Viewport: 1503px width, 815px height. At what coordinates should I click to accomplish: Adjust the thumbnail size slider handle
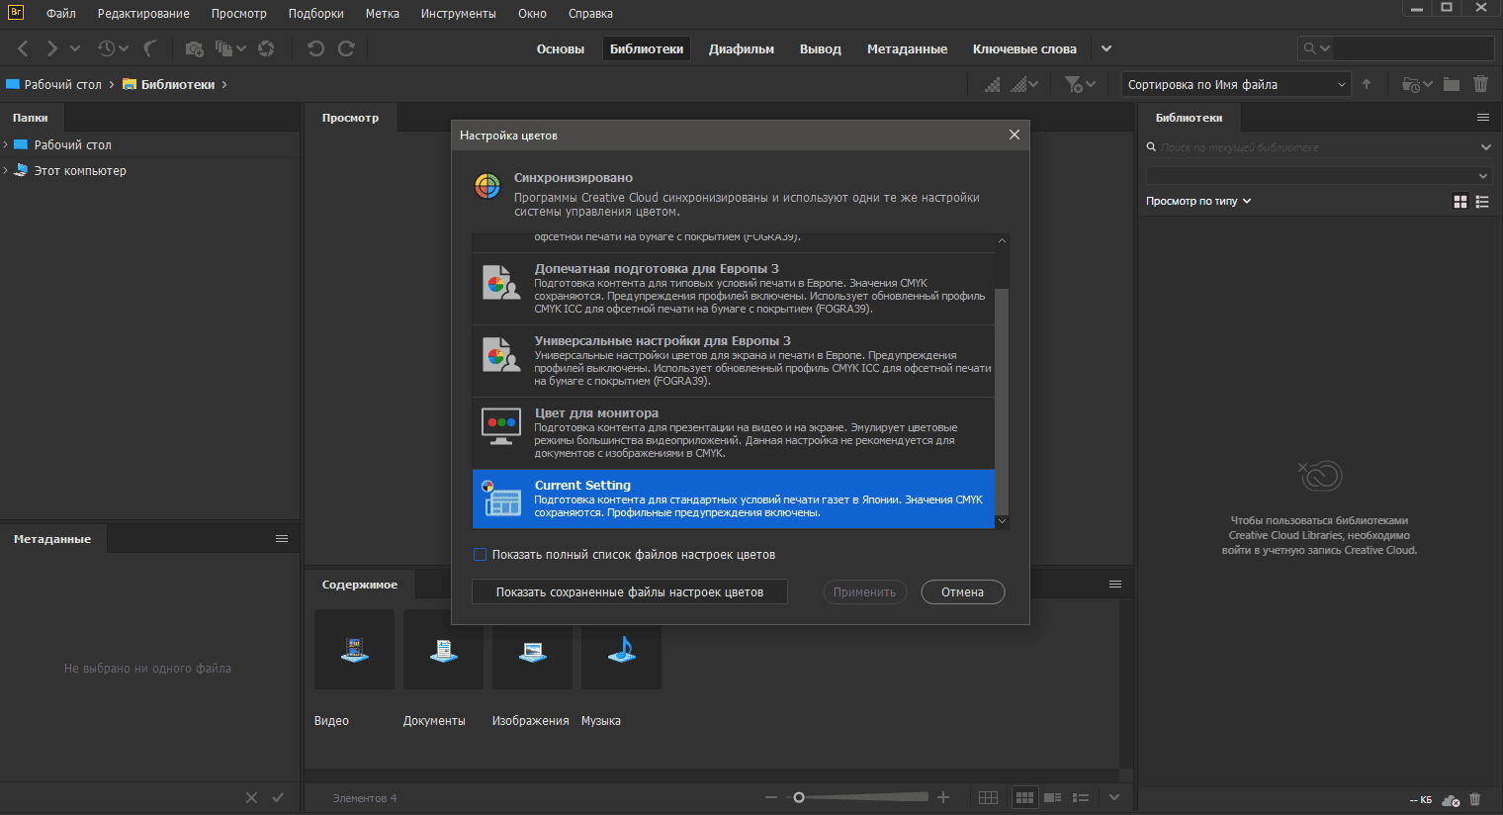tap(799, 797)
